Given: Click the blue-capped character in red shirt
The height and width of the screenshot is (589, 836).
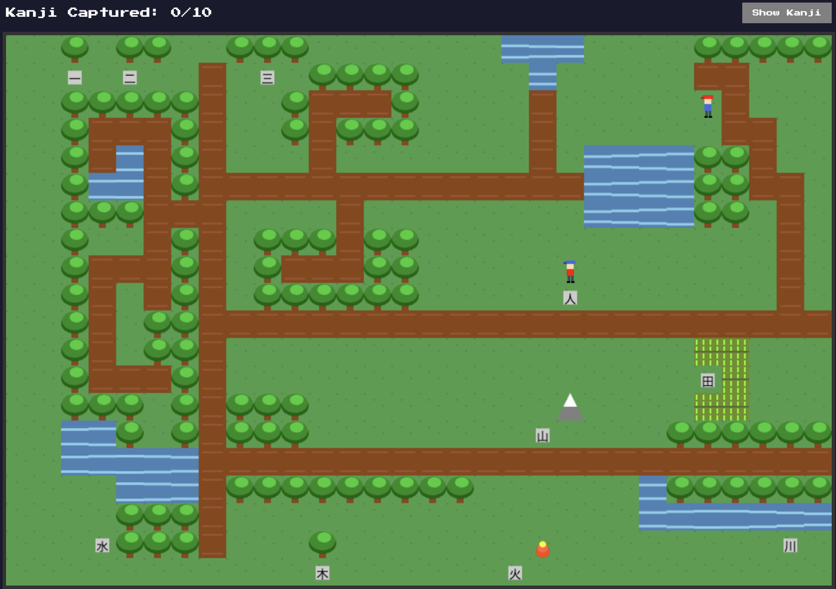Looking at the screenshot, I should (x=570, y=271).
